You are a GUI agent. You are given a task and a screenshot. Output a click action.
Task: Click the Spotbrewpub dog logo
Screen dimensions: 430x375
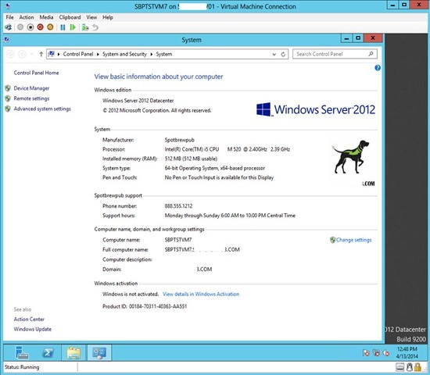click(x=351, y=157)
